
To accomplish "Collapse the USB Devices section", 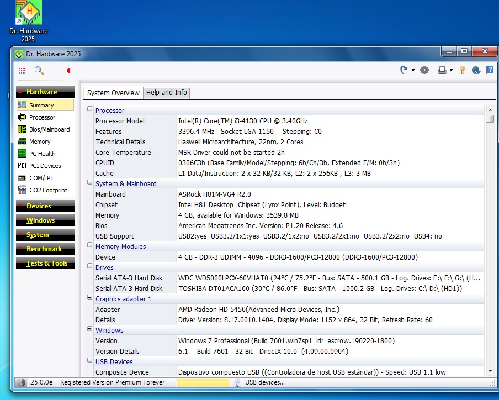I will pos(90,360).
